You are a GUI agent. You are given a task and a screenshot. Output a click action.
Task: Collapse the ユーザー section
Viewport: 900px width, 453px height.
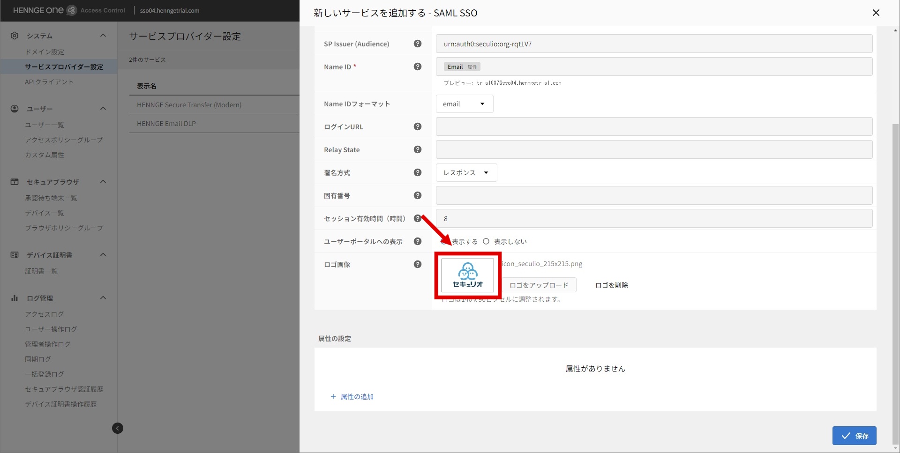(x=103, y=109)
